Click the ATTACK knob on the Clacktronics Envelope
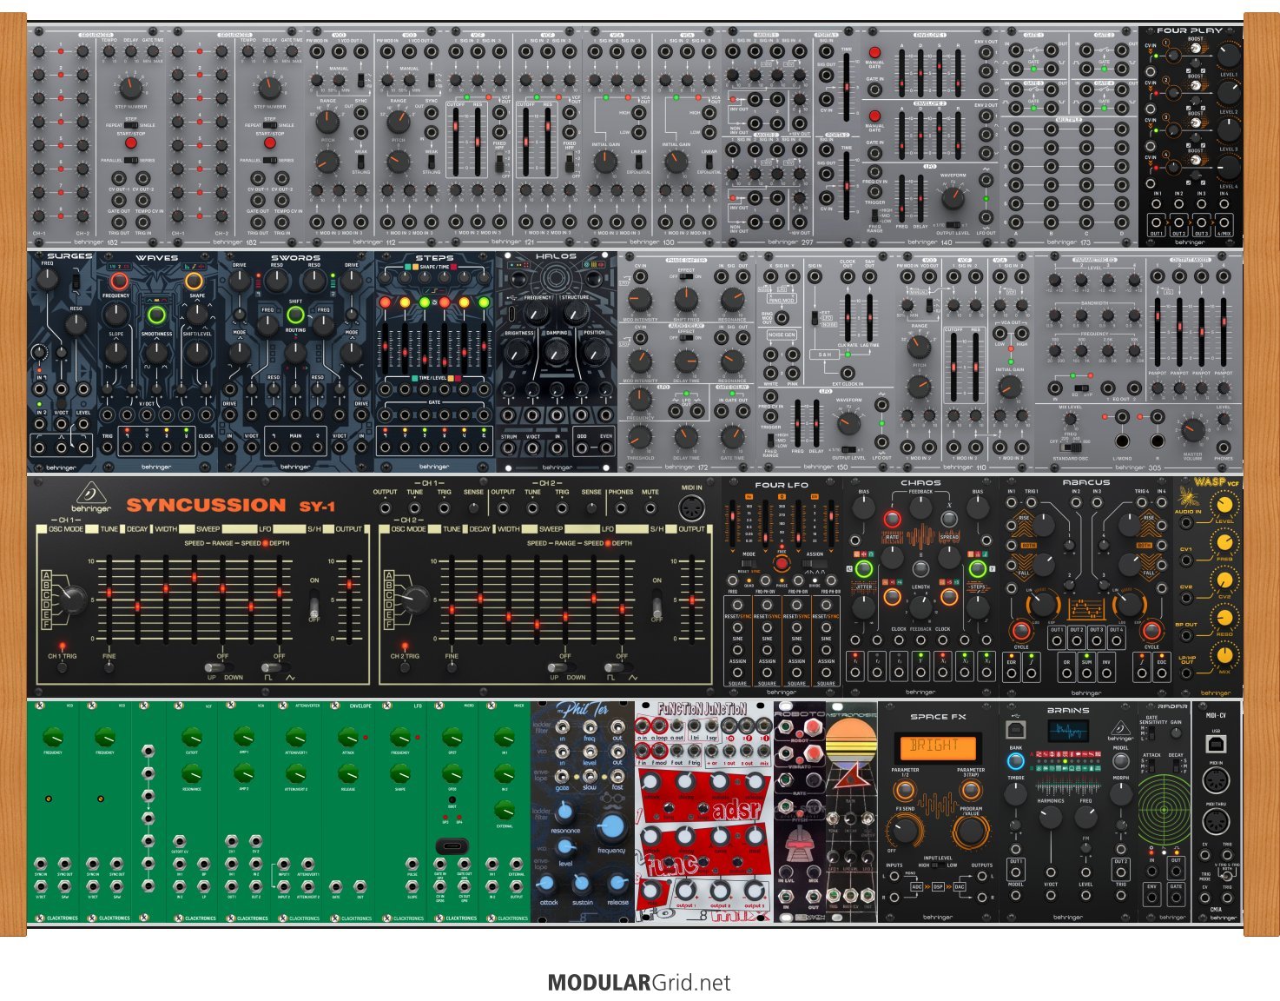The height and width of the screenshot is (1001, 1280). pos(347,739)
